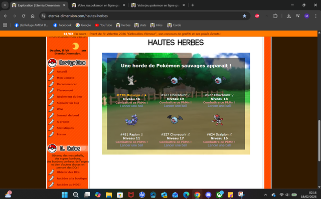
Task: Go to browser home page
Action: click(x=33, y=16)
